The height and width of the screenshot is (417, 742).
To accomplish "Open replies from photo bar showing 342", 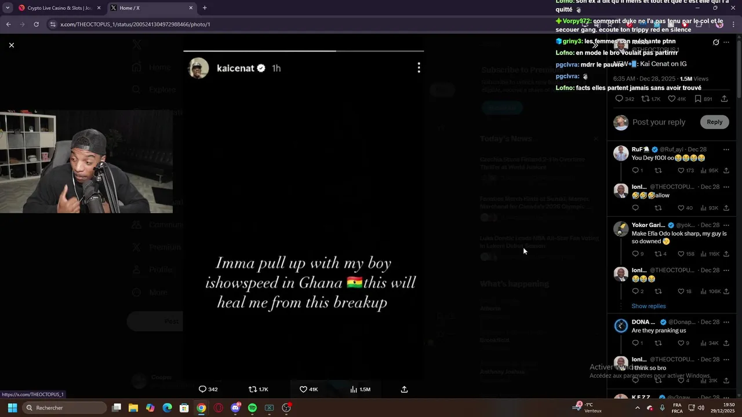I will (208, 389).
